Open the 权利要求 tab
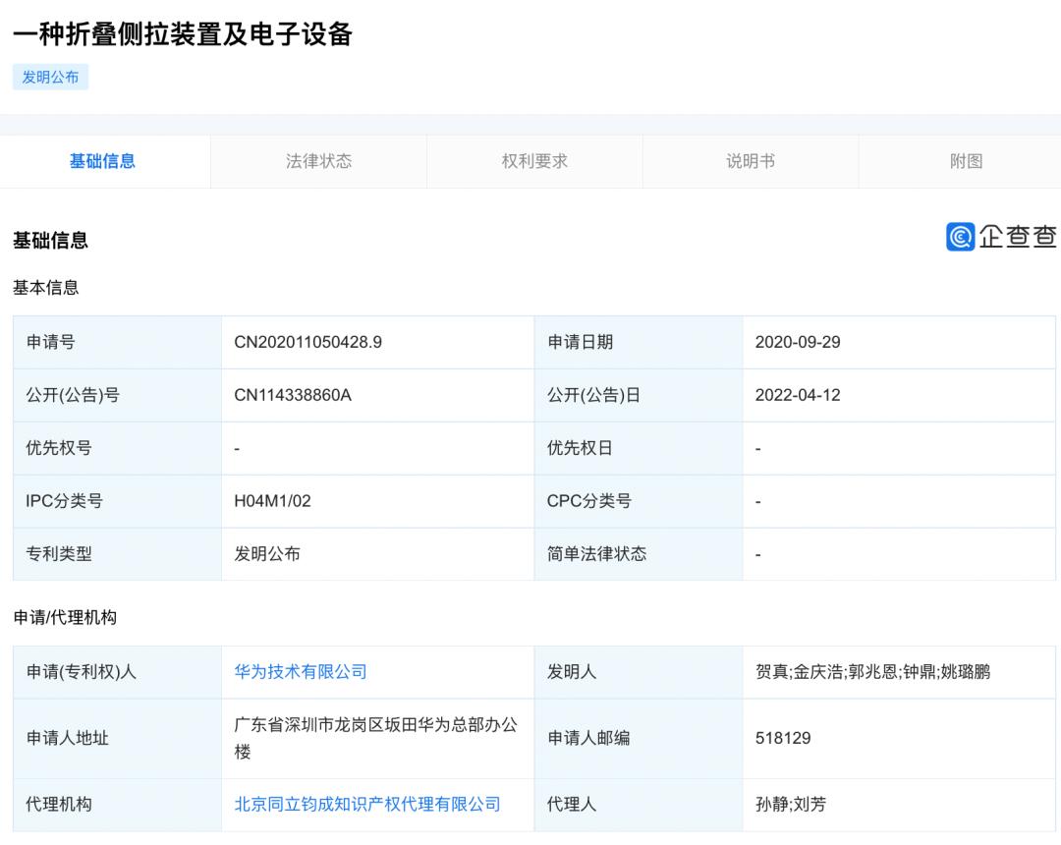This screenshot has height=845, width=1061. pos(534,161)
